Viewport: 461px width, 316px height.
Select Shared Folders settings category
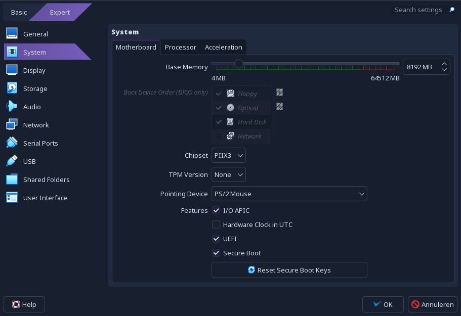[46, 179]
